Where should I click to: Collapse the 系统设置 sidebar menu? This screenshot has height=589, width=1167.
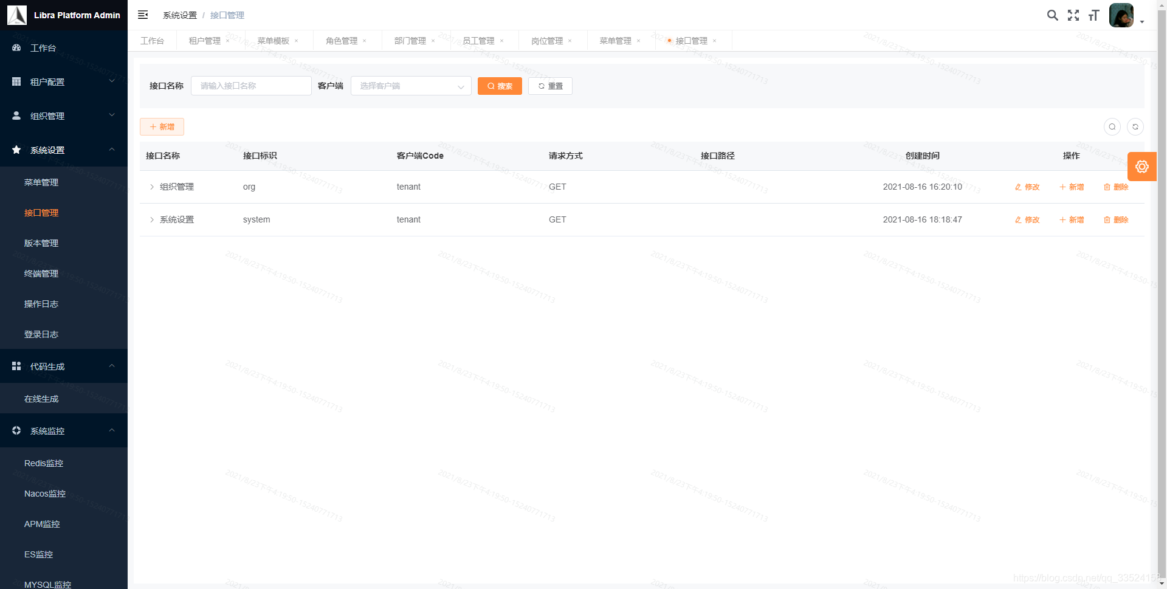[112, 150]
